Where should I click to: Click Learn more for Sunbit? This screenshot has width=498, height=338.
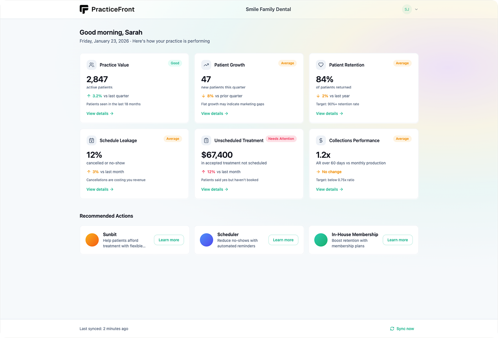coord(169,240)
